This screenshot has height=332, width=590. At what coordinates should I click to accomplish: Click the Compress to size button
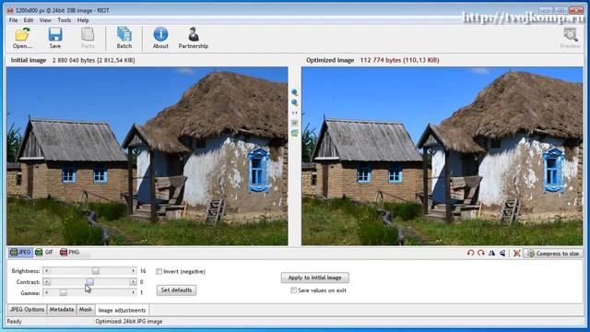pos(553,254)
